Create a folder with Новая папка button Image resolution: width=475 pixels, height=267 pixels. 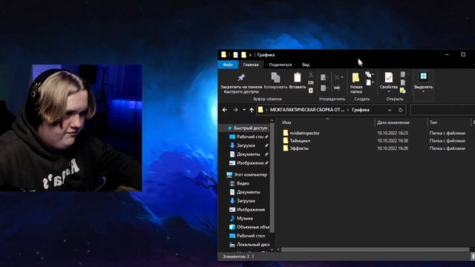coord(356,82)
